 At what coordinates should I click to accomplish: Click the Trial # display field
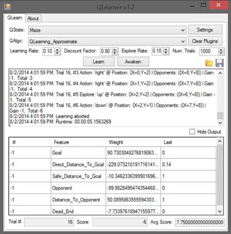coord(49,222)
